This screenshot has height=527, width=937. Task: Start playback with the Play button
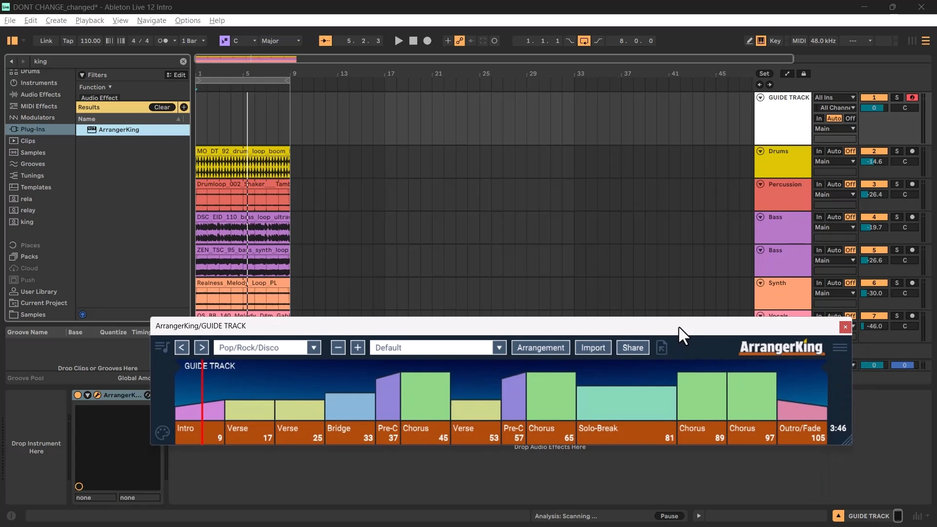tap(399, 41)
